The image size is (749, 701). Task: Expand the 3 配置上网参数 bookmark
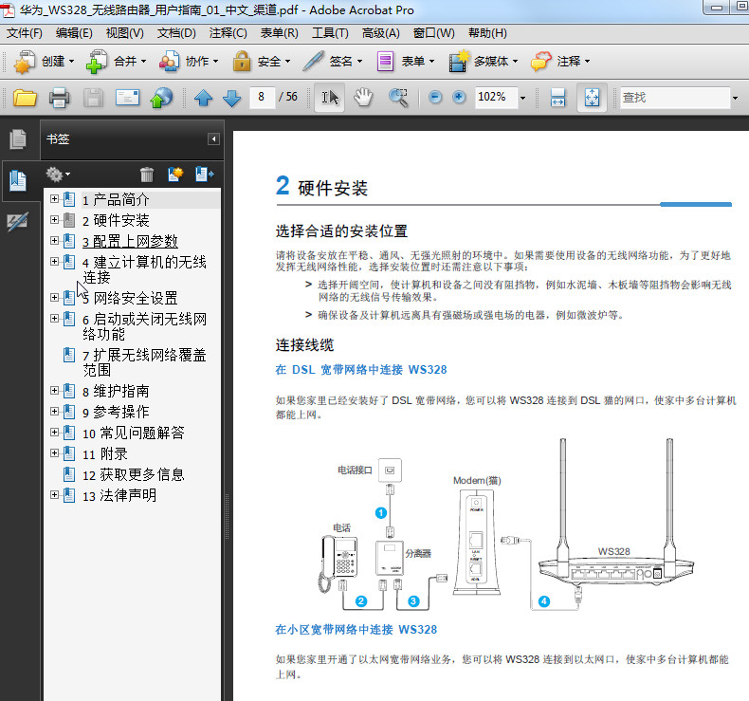pyautogui.click(x=54, y=240)
